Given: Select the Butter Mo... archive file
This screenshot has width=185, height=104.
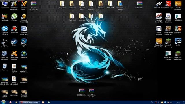Looking at the screenshot, I should pos(140,5).
